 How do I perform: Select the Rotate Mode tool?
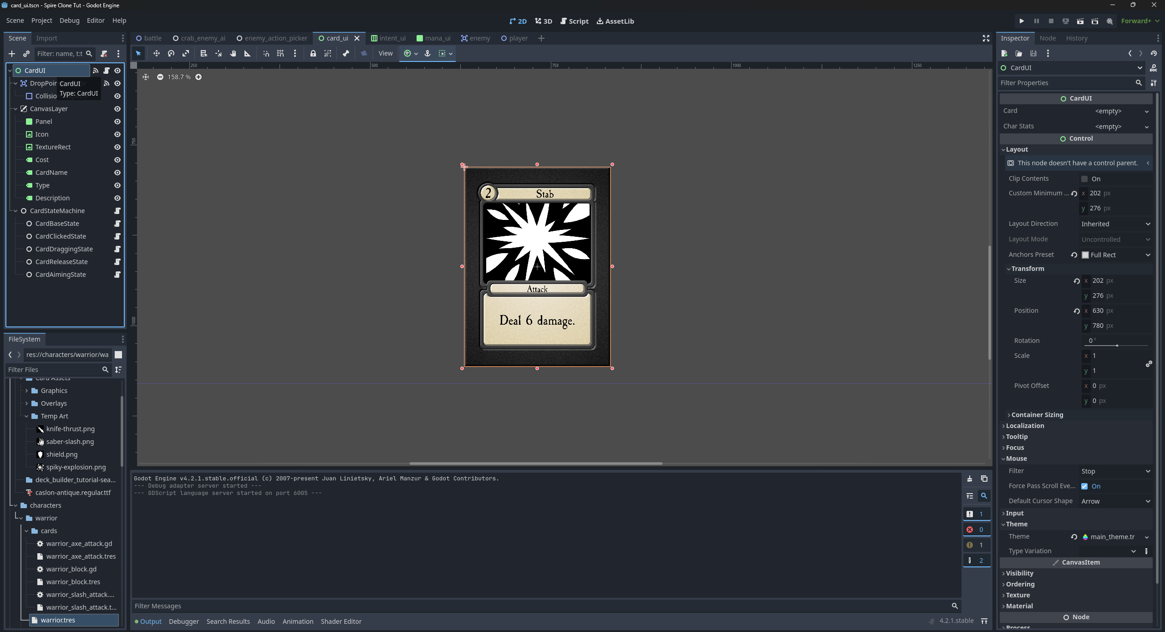(171, 53)
